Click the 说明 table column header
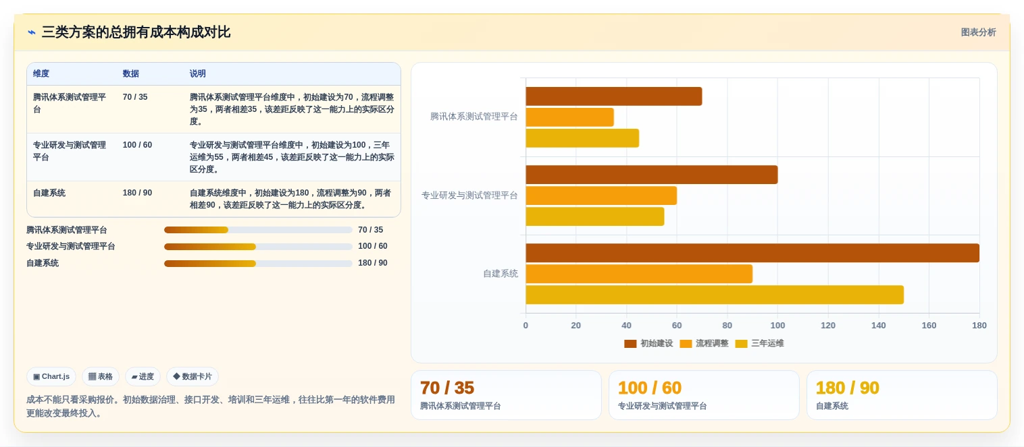This screenshot has height=447, width=1024. pos(198,74)
